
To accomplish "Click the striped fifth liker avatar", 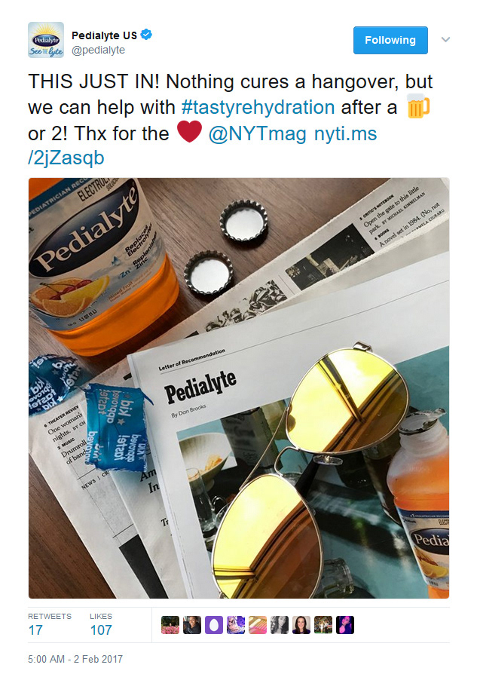I will coord(257,625).
